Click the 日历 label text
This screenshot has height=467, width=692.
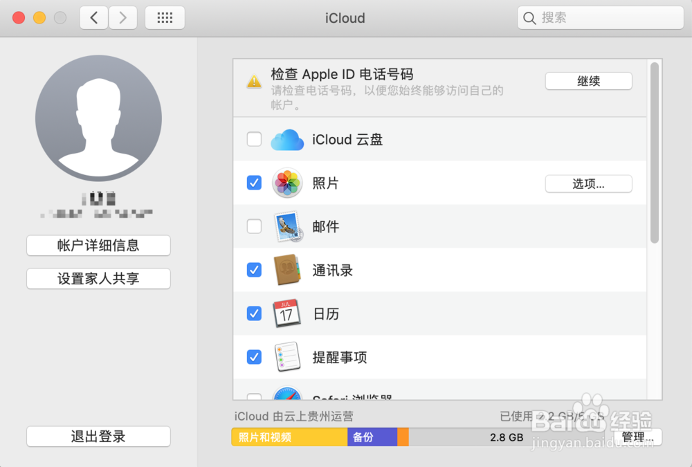click(326, 314)
